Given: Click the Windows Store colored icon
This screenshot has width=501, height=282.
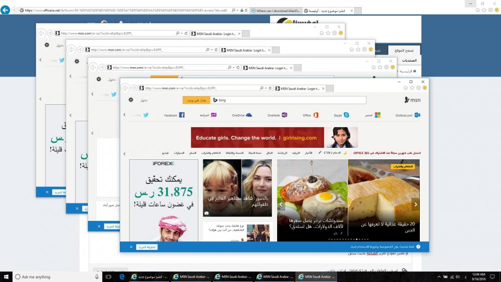Looking at the screenshot, I should 377,115.
